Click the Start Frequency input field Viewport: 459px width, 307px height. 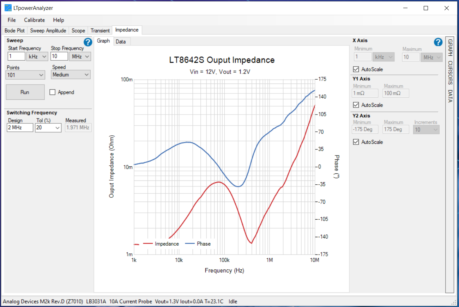click(x=16, y=56)
